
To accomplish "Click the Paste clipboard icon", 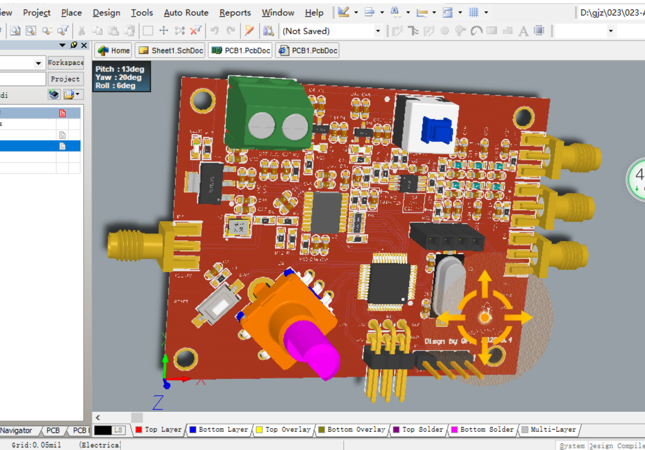I will pos(113,31).
